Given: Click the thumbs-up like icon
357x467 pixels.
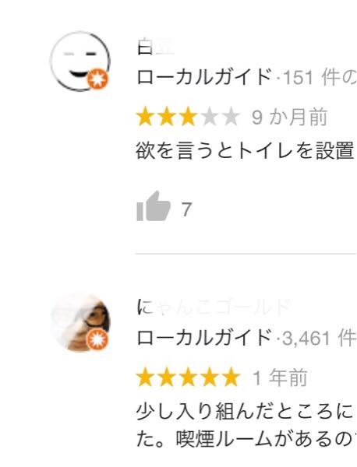Looking at the screenshot, I should (x=154, y=206).
